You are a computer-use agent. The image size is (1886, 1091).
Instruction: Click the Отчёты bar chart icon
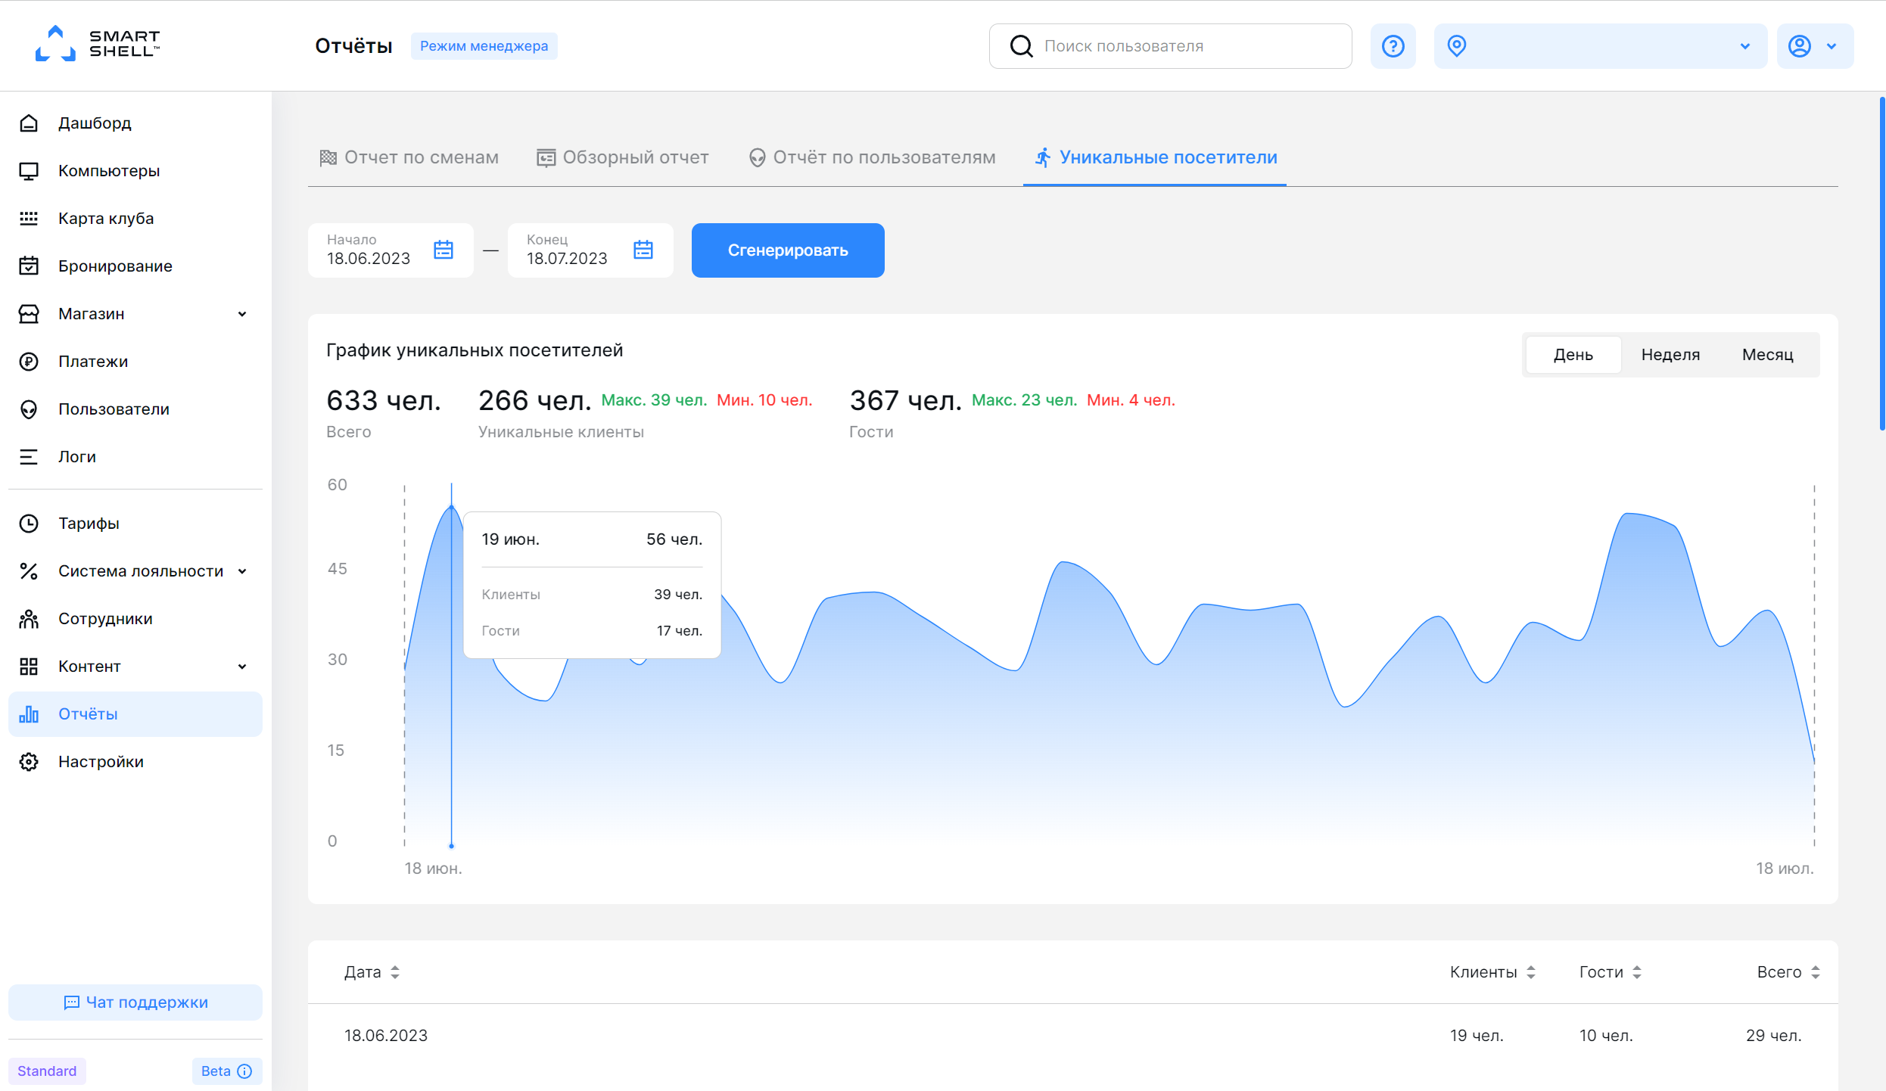(29, 714)
